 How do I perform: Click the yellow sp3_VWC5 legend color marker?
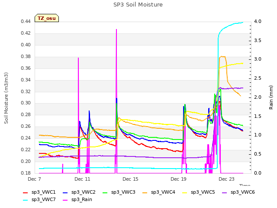pyautogui.click(x=185, y=192)
